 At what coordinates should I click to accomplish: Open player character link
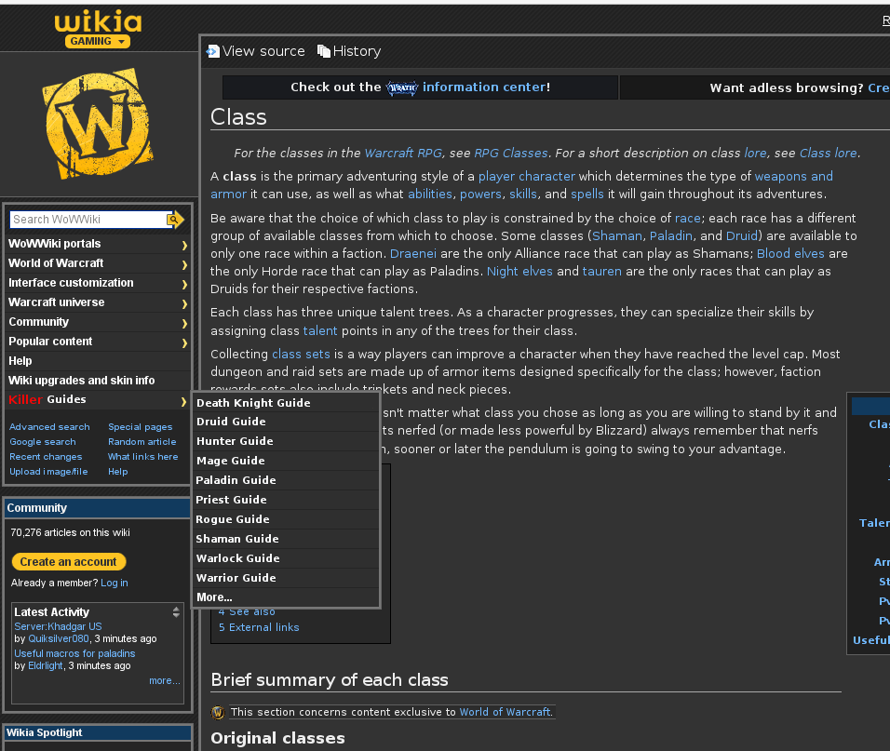[527, 177]
